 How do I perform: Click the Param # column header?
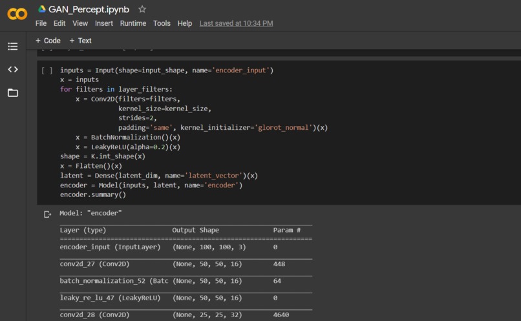pos(287,230)
